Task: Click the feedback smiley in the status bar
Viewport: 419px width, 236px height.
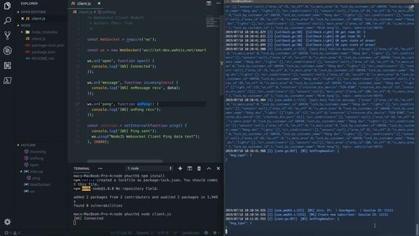Action: point(206,233)
